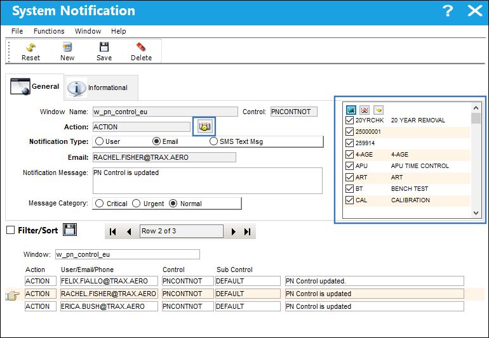Screen dimensions: 489x338
Task: Select Urgent message category
Action: (137, 204)
